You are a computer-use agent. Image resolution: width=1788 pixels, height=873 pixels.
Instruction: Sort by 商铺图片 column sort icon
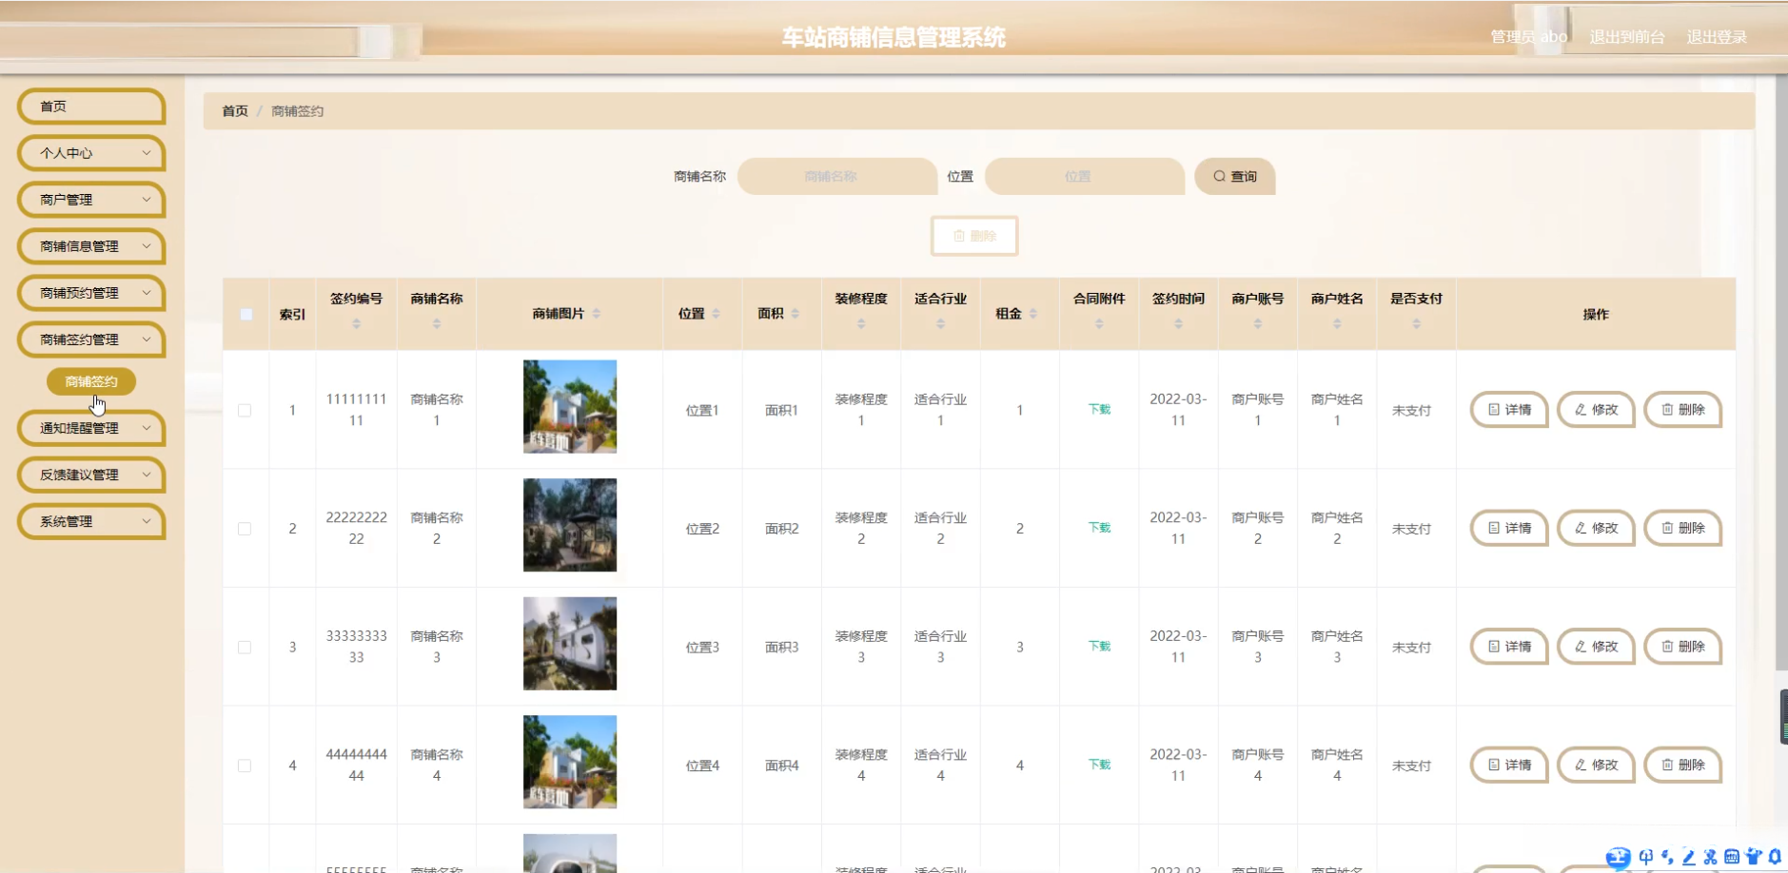point(597,314)
